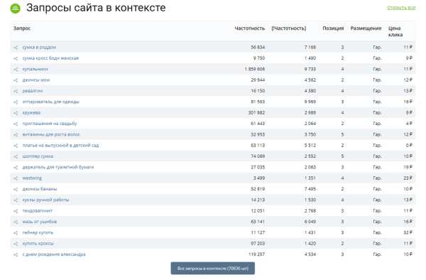Select frequency value '301 882'
This screenshot has width=426, height=280.
pyautogui.click(x=256, y=112)
